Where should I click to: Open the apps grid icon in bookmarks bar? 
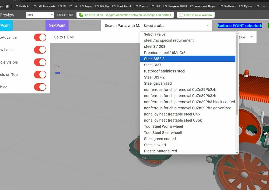pos(7,6)
